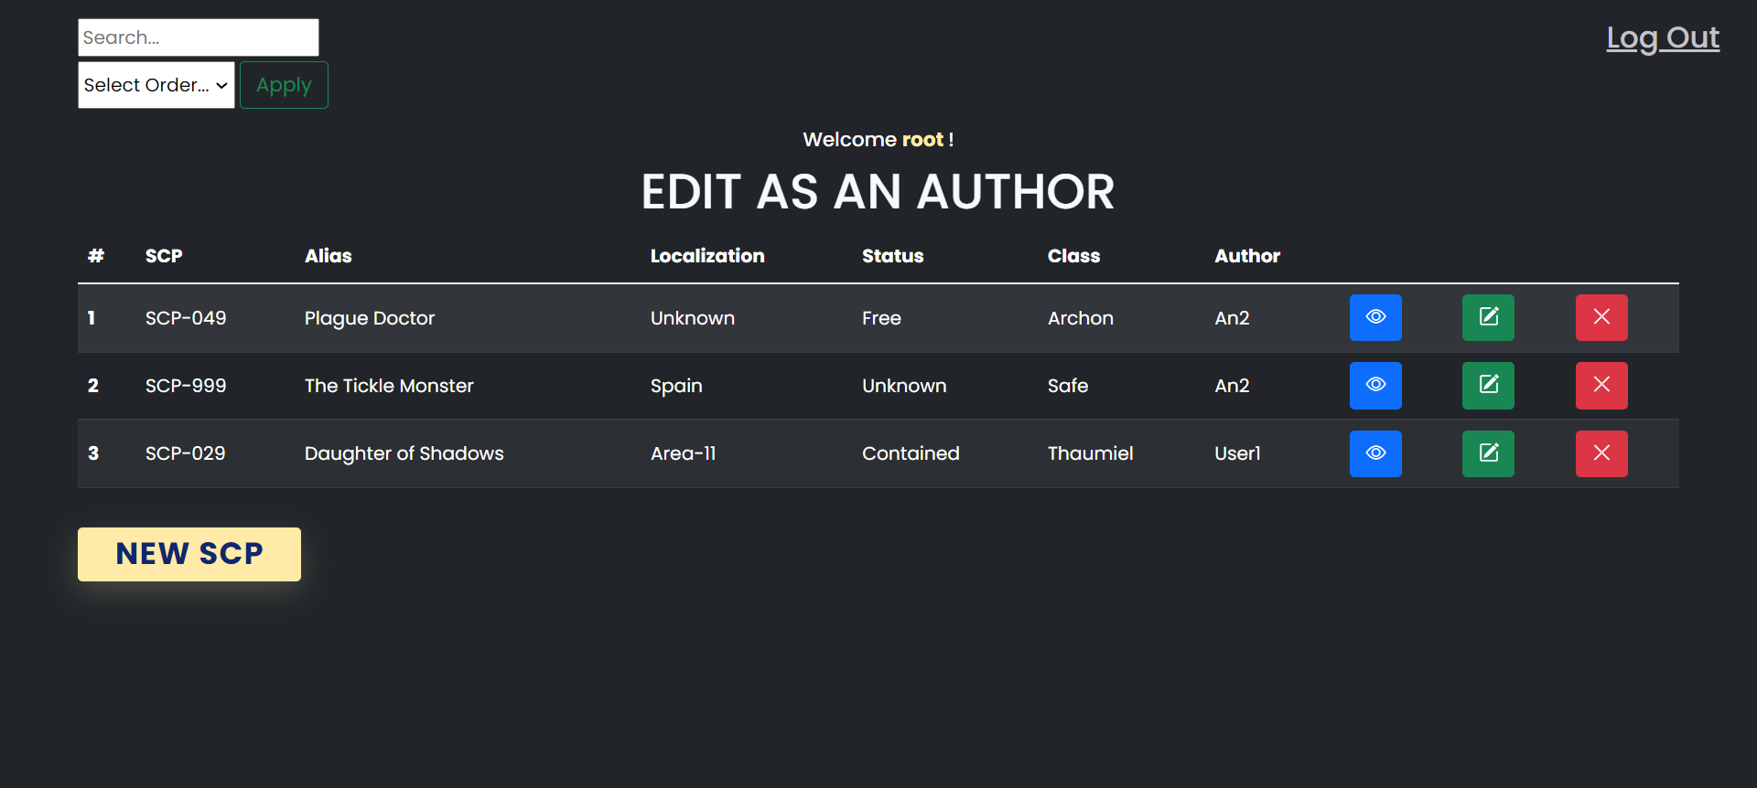Viewport: 1757px width, 788px height.
Task: Open eye icon for SCP-999 row
Action: click(1375, 385)
